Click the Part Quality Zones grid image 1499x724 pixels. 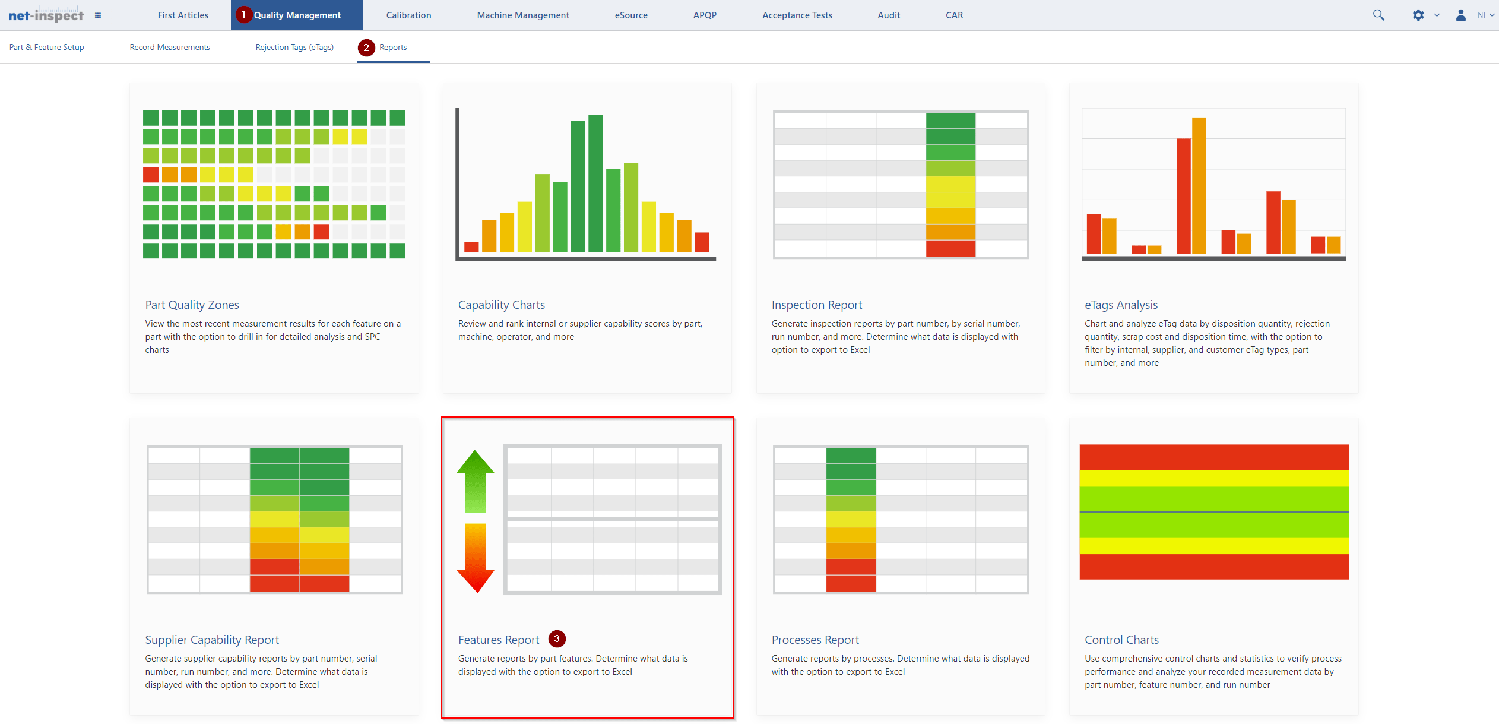tap(274, 184)
